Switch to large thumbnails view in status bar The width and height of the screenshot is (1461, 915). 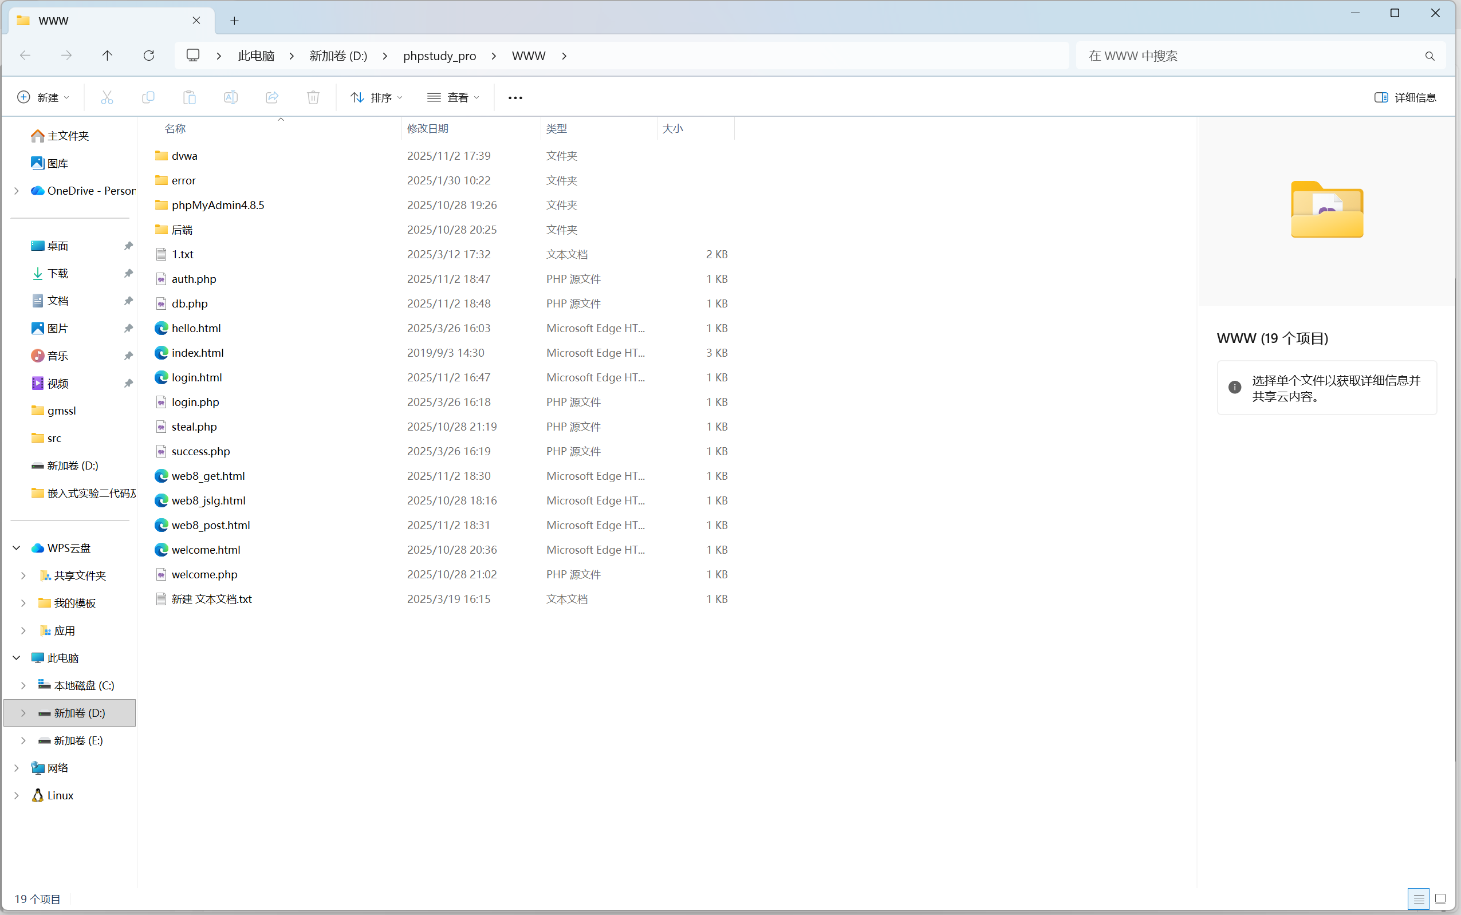[x=1440, y=898]
